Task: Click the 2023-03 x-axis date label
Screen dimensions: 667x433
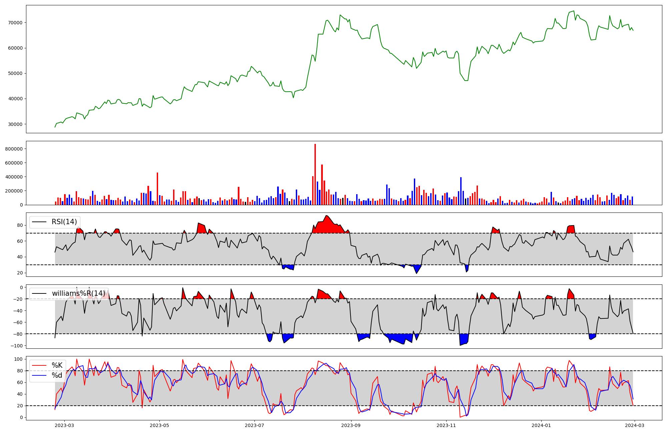Action: click(64, 425)
